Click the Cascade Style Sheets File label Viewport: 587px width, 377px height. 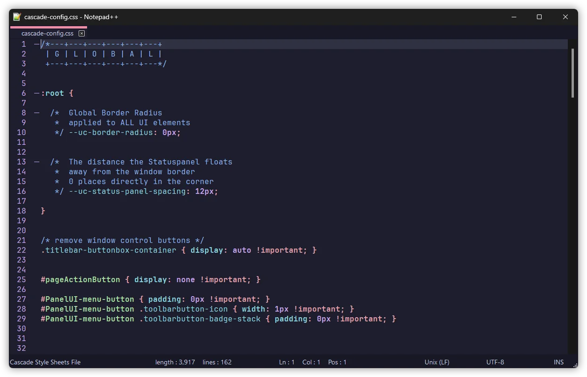45,362
